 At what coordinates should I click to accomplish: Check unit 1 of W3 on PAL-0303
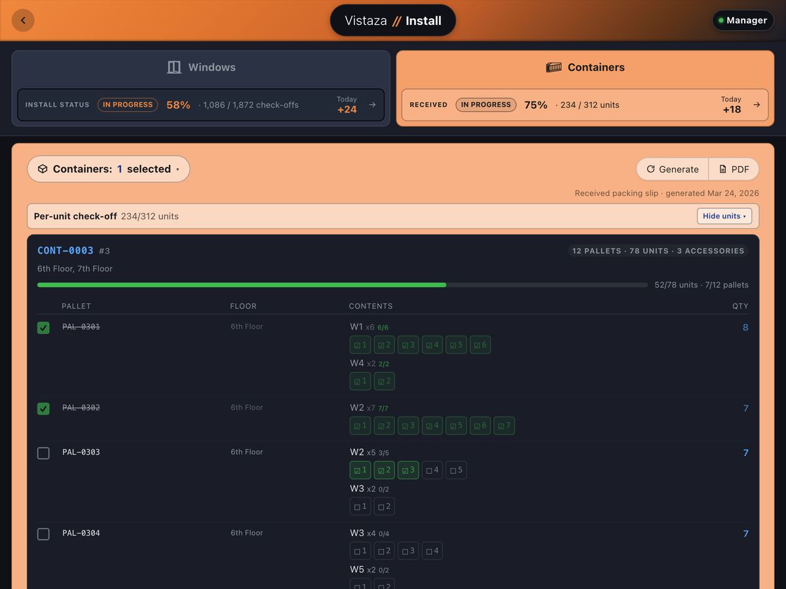tap(360, 507)
